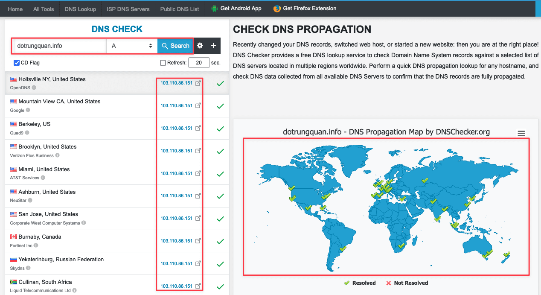Click the domain name input field
The height and width of the screenshot is (295, 541).
pos(60,46)
